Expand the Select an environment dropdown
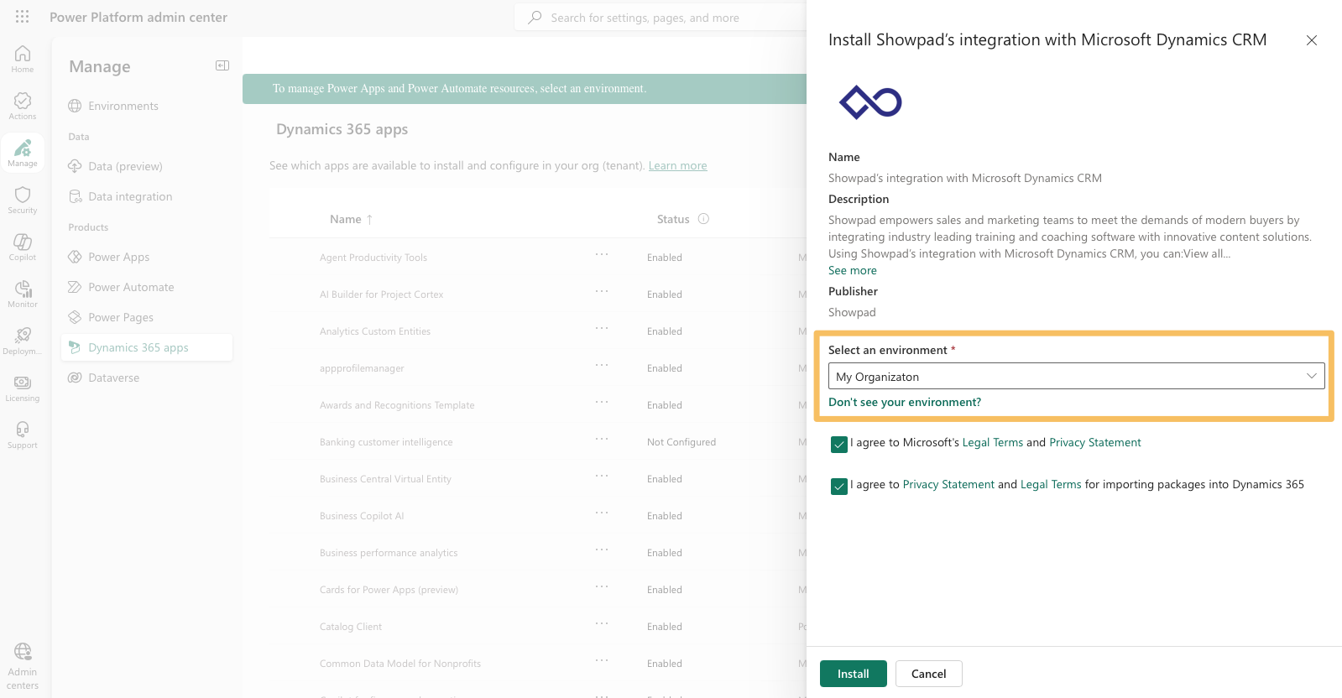The width and height of the screenshot is (1342, 698). click(x=1076, y=377)
